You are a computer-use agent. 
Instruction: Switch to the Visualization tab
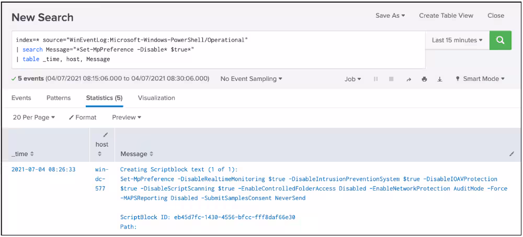156,98
